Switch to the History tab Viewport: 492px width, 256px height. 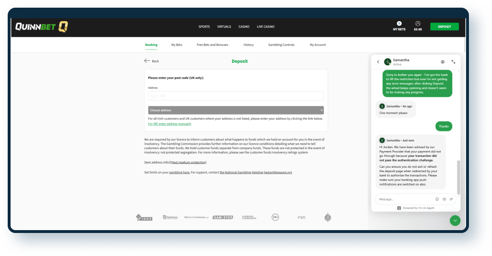248,45
